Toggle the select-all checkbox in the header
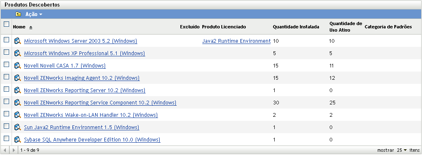 click(7, 24)
